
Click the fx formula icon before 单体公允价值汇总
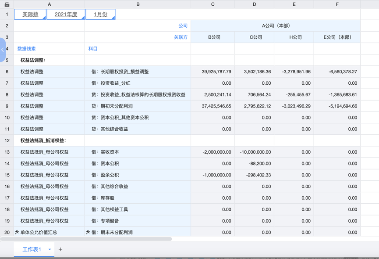(17, 232)
